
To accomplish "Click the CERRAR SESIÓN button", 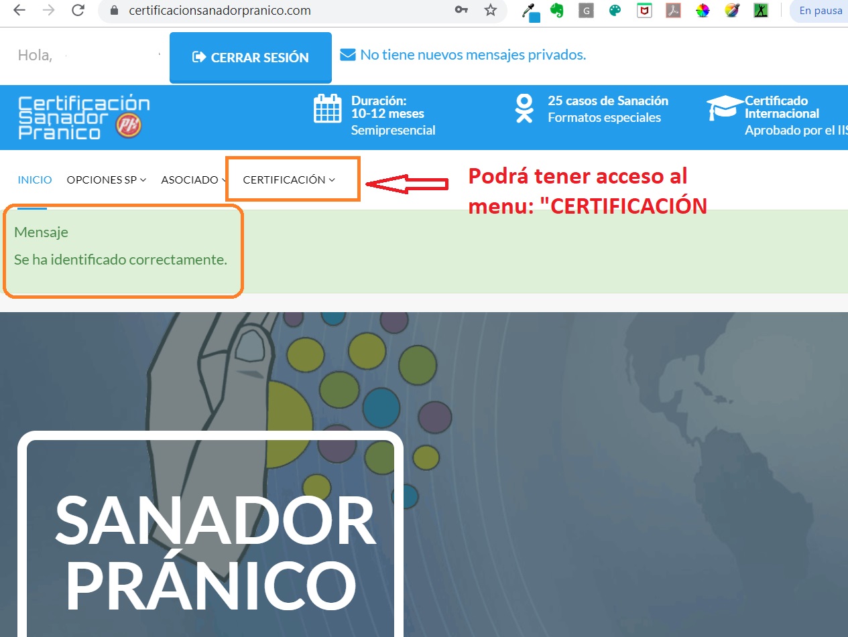I will pos(251,58).
